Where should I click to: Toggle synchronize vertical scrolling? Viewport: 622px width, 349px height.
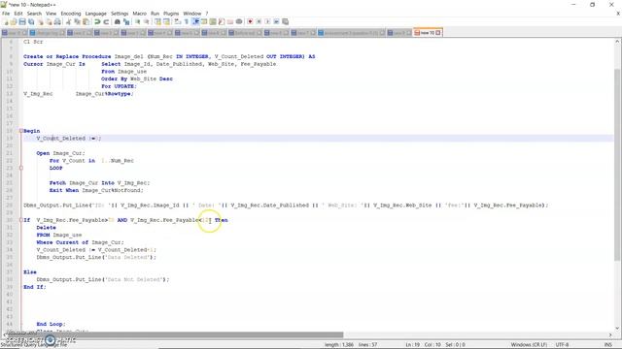coord(157,21)
